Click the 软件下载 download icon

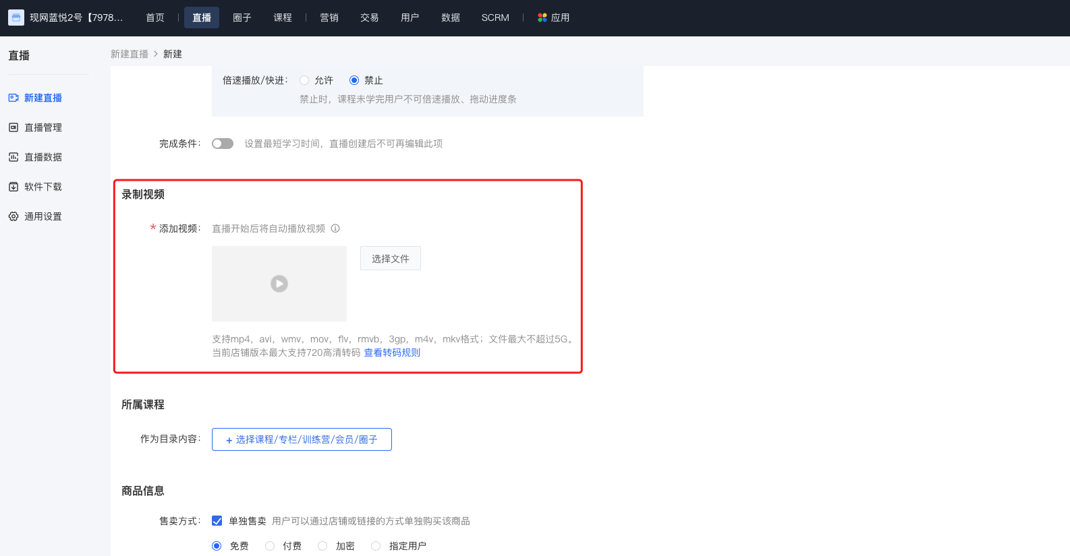coord(13,187)
